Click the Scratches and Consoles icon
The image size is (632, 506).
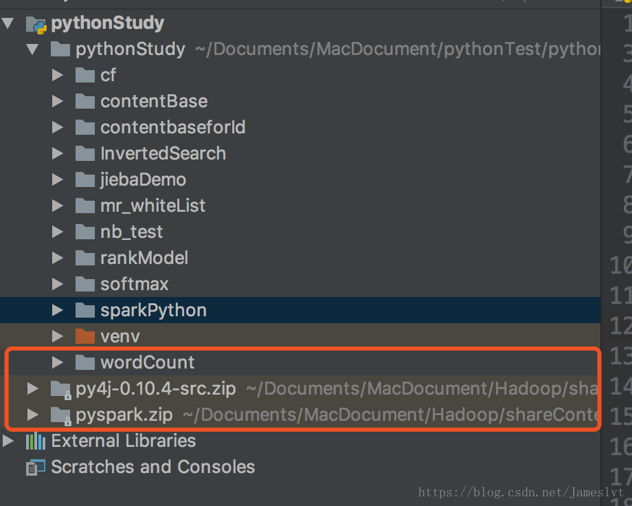[36, 467]
